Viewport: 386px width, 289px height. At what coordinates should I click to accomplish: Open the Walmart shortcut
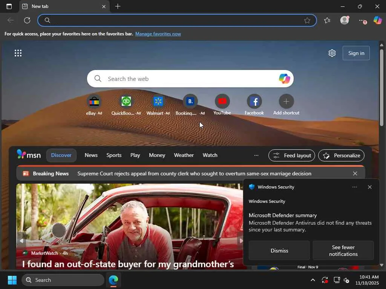pos(158,105)
